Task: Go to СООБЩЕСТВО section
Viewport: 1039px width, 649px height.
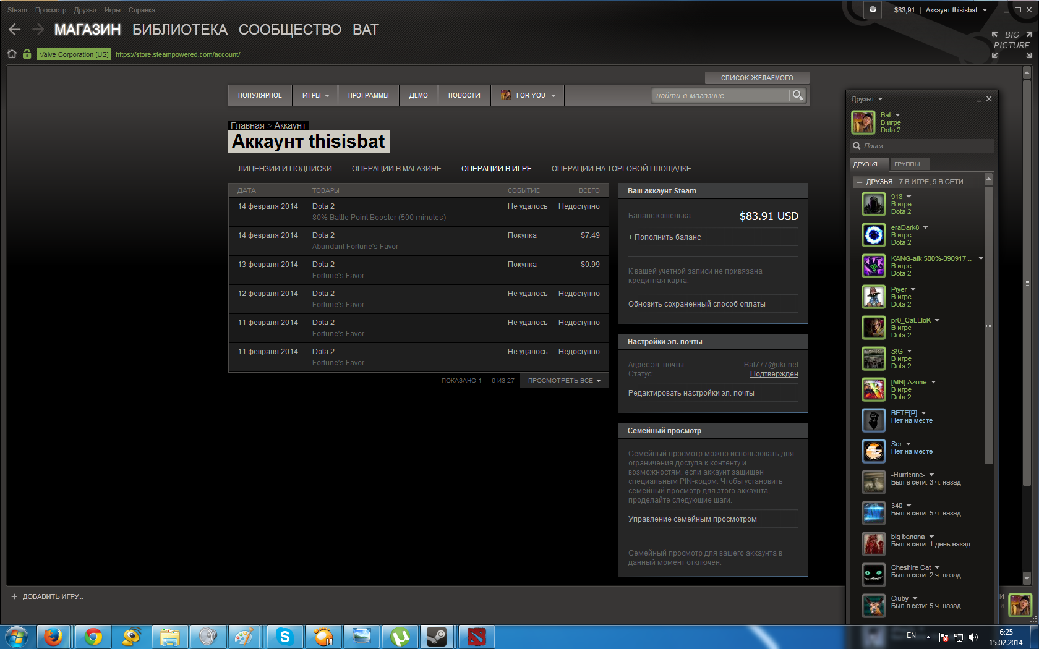Action: click(290, 30)
